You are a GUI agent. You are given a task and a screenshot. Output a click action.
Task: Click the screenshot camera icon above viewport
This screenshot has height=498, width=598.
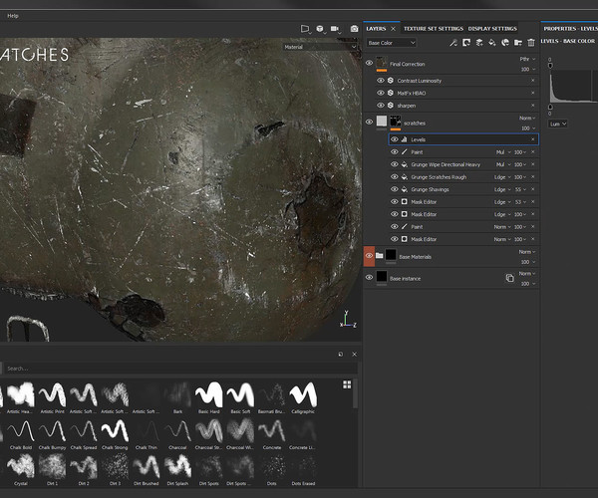[x=354, y=29]
